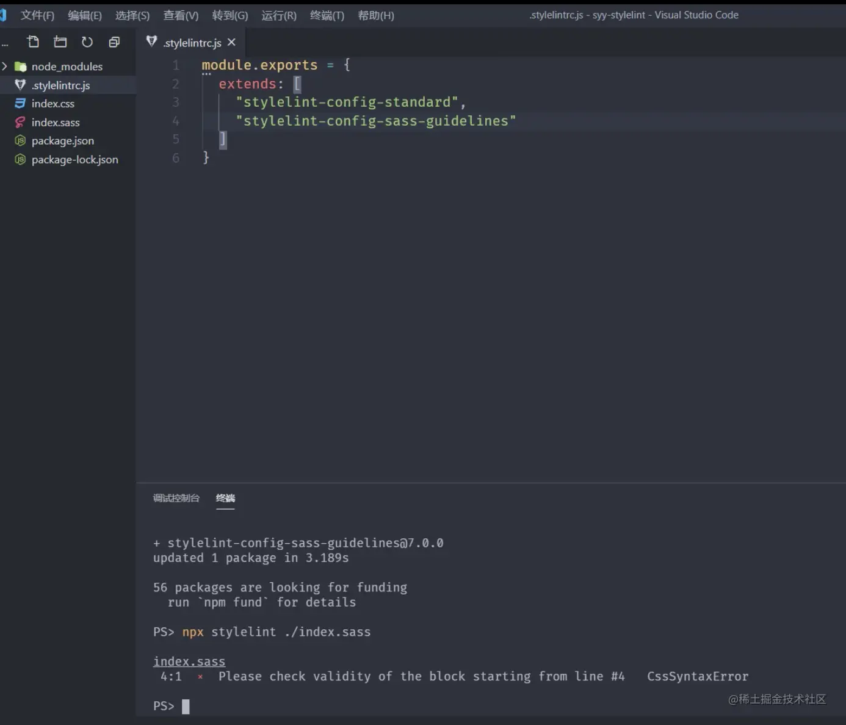
Task: Open package.json from the file tree
Action: pos(68,141)
